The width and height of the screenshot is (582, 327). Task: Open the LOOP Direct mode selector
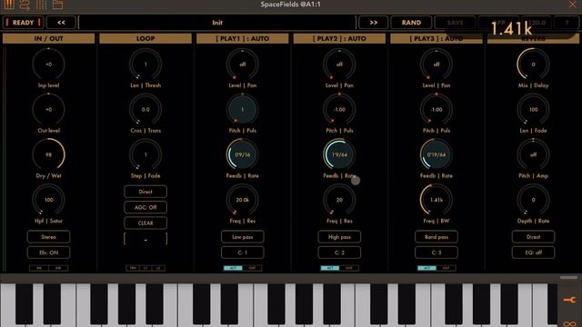[145, 192]
